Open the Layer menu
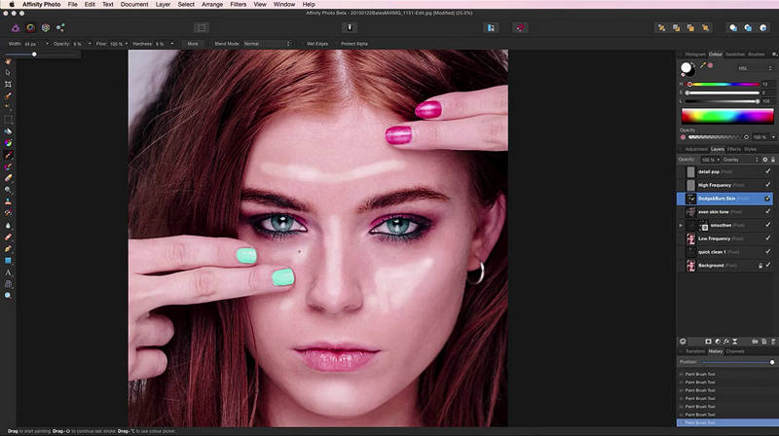779x436 pixels. point(163,4)
